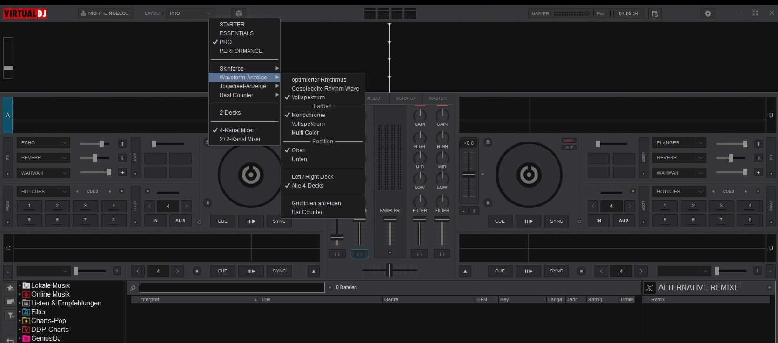Select the GeniusDJ folder
The height and width of the screenshot is (343, 778).
[46, 338]
